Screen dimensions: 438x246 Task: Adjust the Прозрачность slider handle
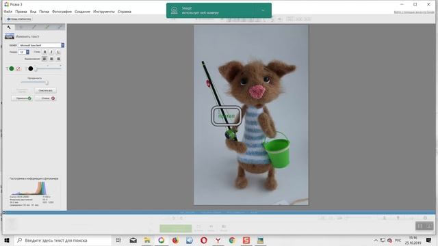[x=47, y=83]
